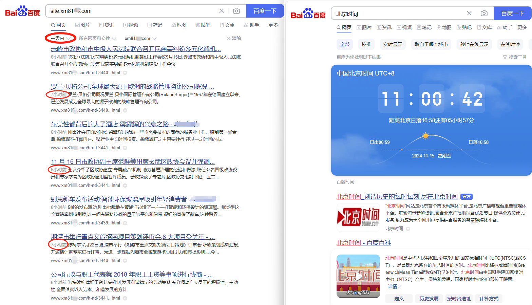The height and width of the screenshot is (305, 532).
Task: Click 清除 to clear search filters
Action: (x=233, y=38)
